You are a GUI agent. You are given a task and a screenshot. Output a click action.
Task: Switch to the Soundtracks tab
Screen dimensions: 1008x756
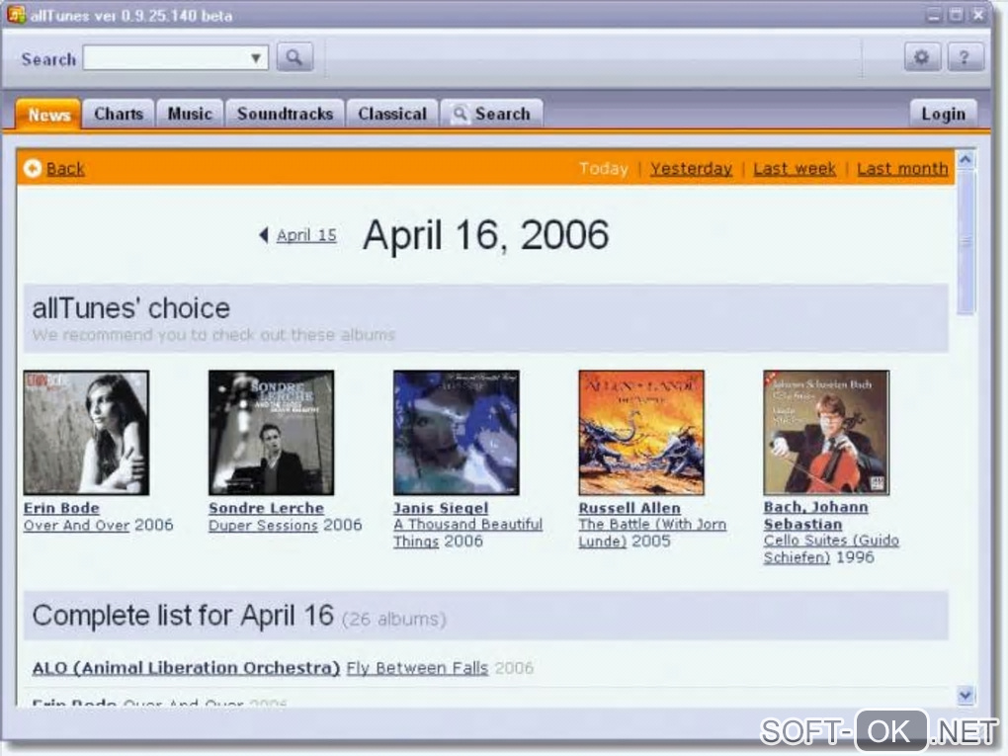pyautogui.click(x=285, y=114)
